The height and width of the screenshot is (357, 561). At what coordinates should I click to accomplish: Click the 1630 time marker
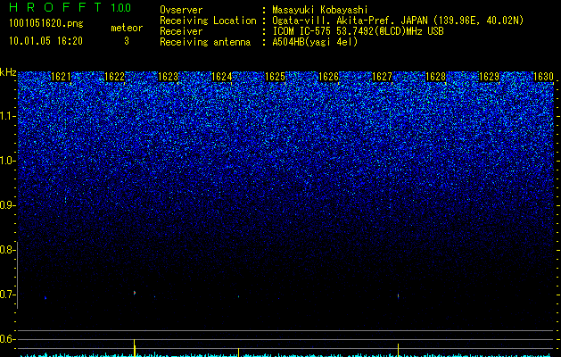coord(543,76)
